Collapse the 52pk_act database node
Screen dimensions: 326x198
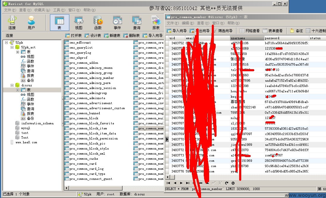pyautogui.click(x=12, y=47)
